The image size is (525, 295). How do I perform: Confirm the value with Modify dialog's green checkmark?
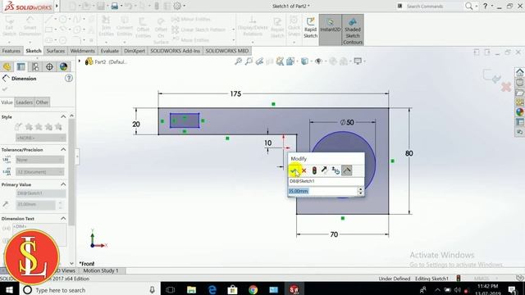tap(294, 170)
